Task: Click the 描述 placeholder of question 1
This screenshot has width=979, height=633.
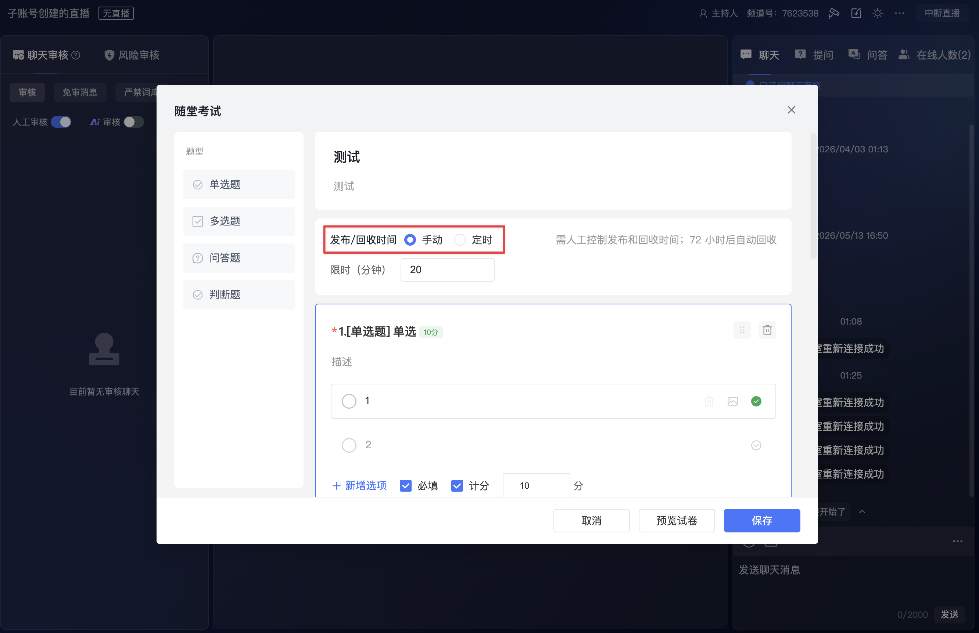Action: click(x=341, y=362)
